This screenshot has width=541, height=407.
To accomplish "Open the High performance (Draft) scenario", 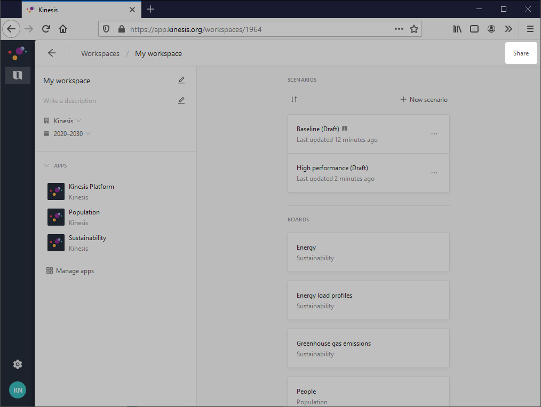I will 369,173.
